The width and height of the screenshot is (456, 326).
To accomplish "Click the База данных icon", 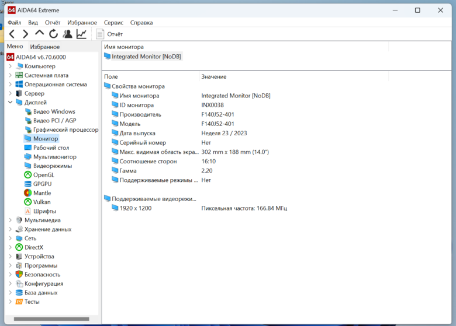I will point(19,293).
